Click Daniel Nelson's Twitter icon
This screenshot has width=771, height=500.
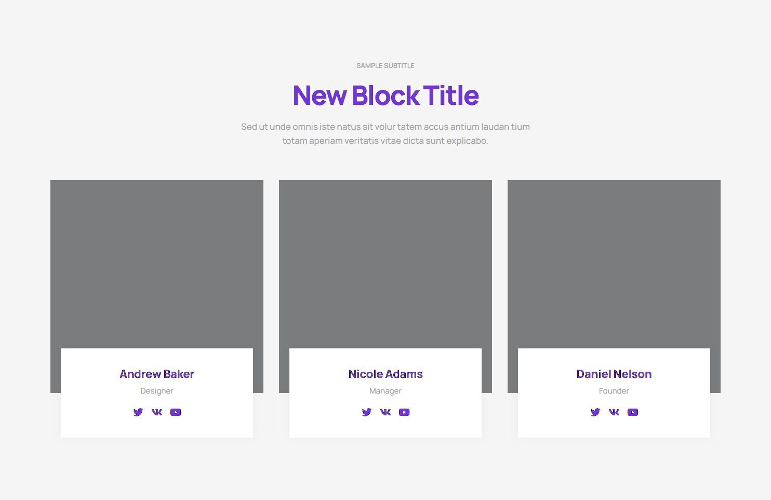(x=595, y=412)
